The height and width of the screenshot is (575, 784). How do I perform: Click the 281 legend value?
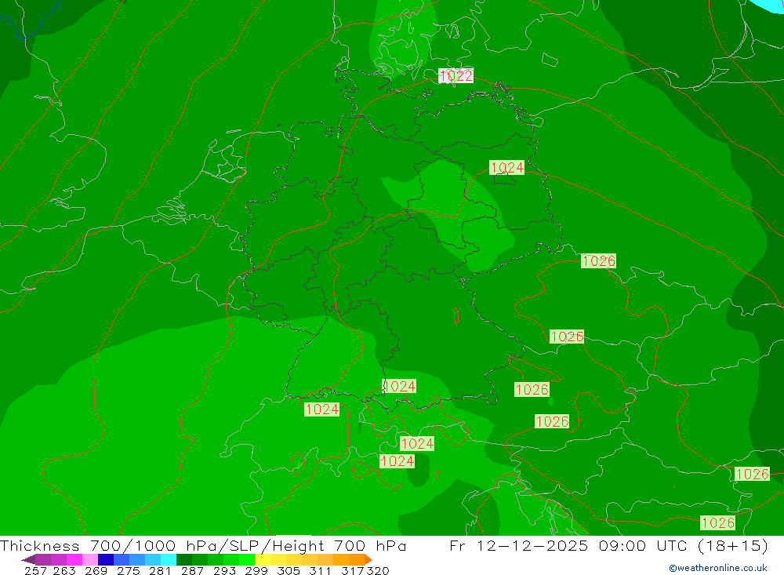point(160,570)
